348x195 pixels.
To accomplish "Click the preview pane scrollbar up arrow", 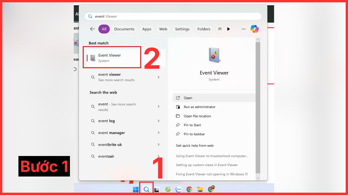I will pos(258,40).
